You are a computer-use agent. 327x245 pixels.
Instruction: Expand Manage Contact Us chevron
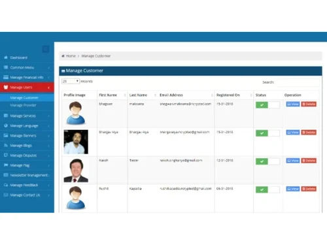(48, 195)
